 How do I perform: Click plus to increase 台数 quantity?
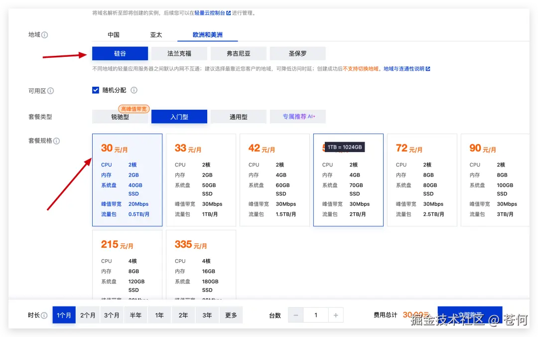[335, 315]
